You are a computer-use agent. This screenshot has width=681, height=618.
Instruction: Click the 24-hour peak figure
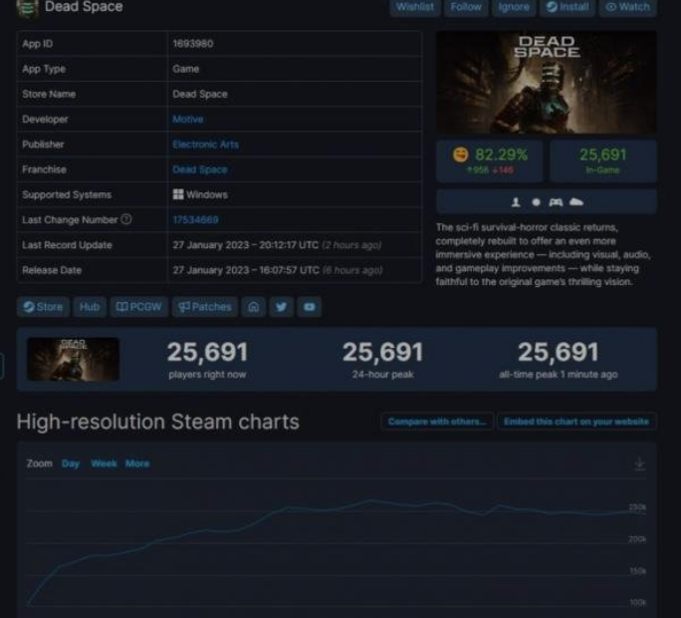click(382, 352)
